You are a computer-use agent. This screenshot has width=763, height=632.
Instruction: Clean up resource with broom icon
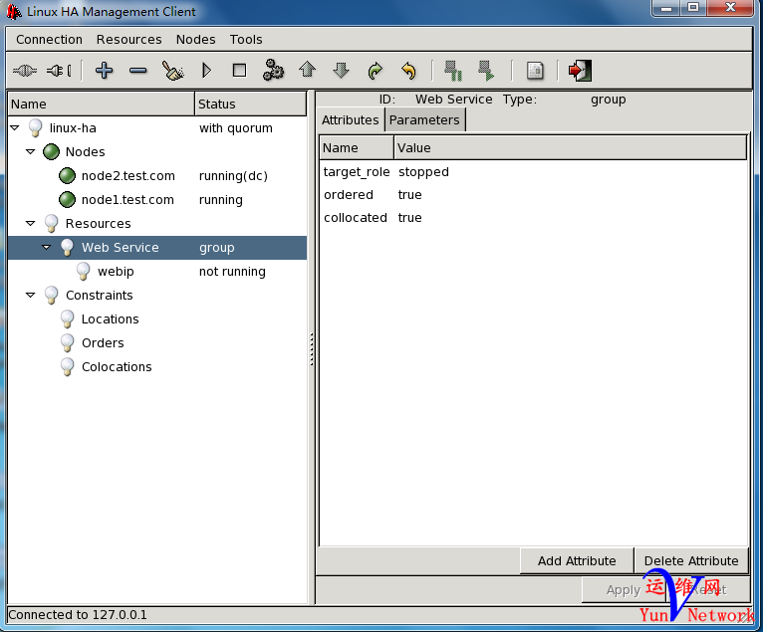coord(172,71)
